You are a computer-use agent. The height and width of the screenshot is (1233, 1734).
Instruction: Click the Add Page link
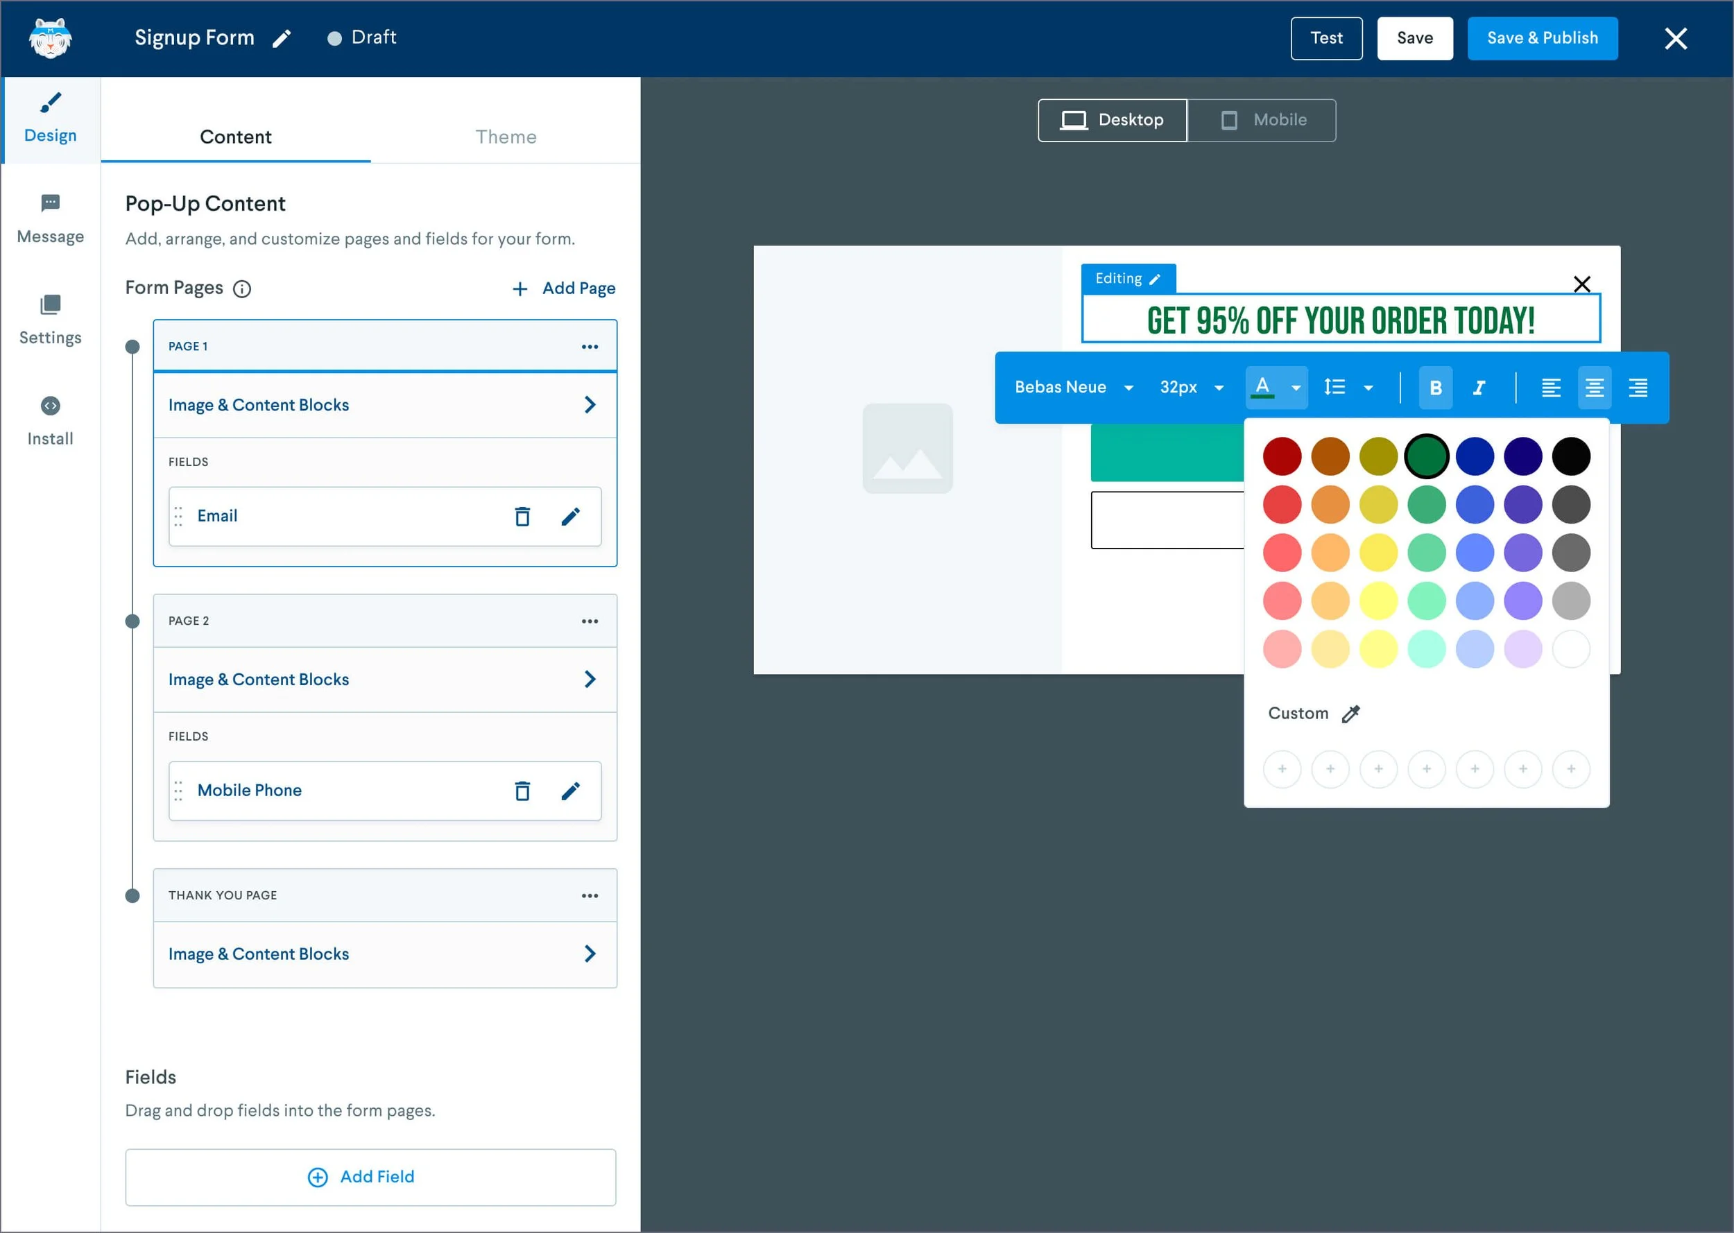pyautogui.click(x=564, y=288)
